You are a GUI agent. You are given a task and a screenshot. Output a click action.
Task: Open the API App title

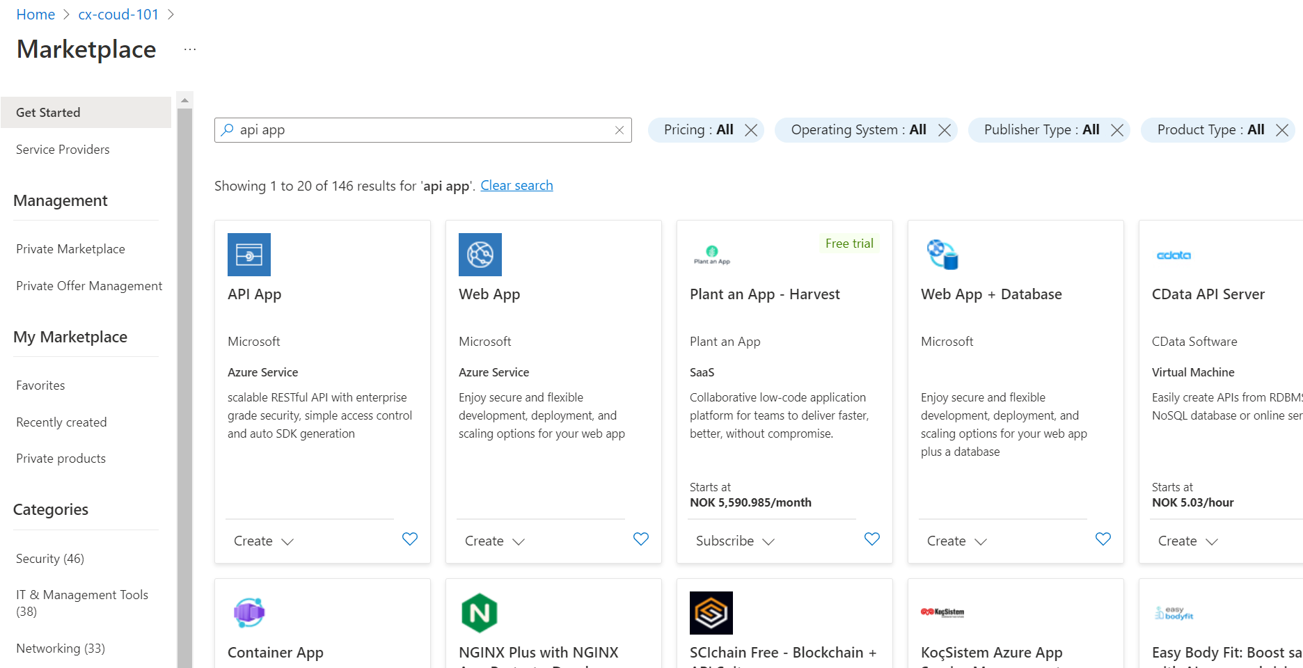click(x=254, y=294)
